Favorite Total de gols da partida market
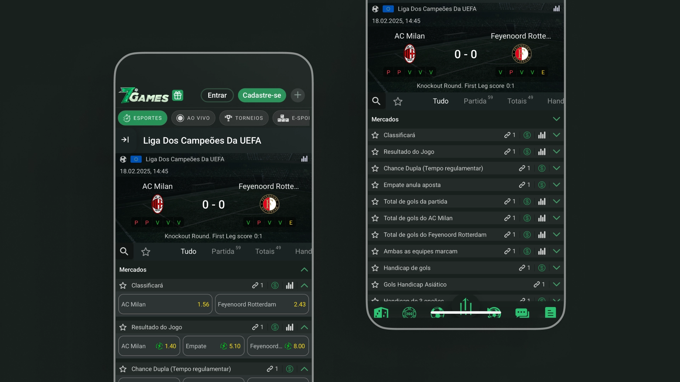 375,202
